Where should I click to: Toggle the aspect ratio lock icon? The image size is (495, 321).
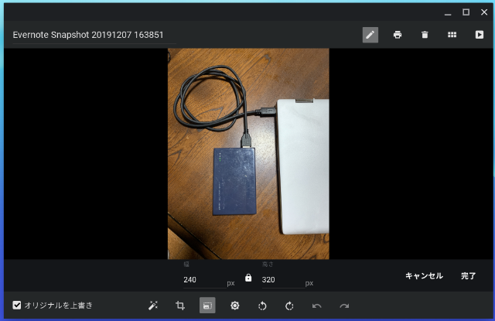coord(248,278)
